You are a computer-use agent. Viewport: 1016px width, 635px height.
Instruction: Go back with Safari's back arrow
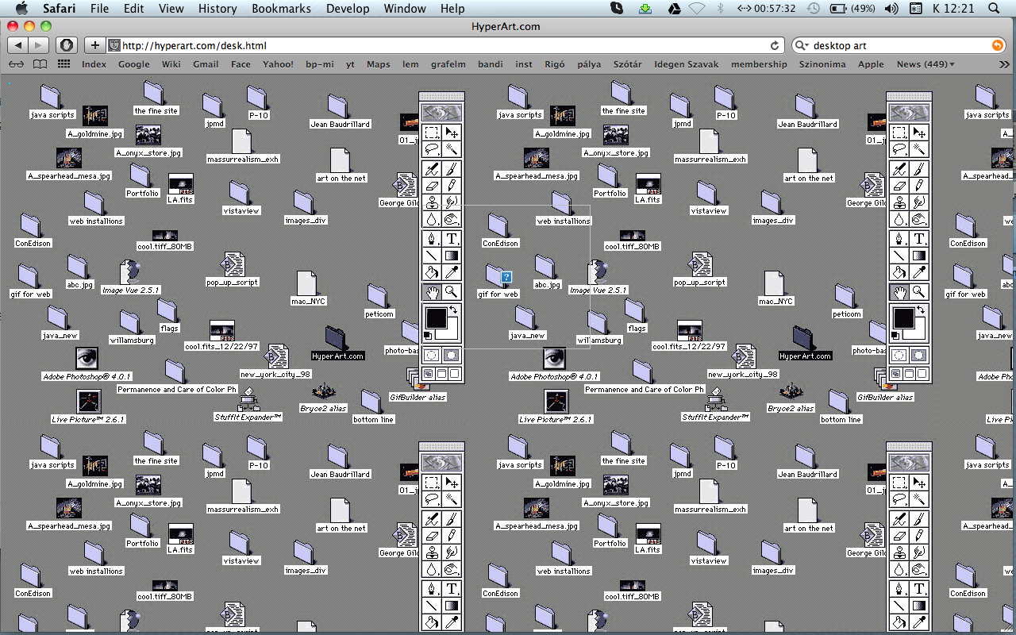point(19,45)
